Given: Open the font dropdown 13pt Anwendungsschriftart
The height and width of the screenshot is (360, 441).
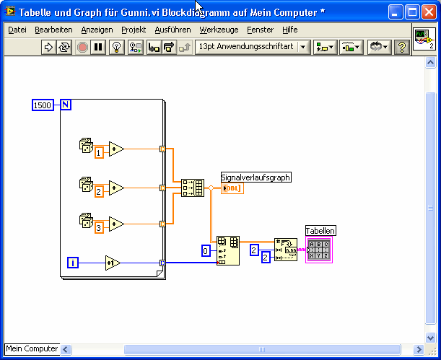Looking at the screenshot, I should [253, 47].
